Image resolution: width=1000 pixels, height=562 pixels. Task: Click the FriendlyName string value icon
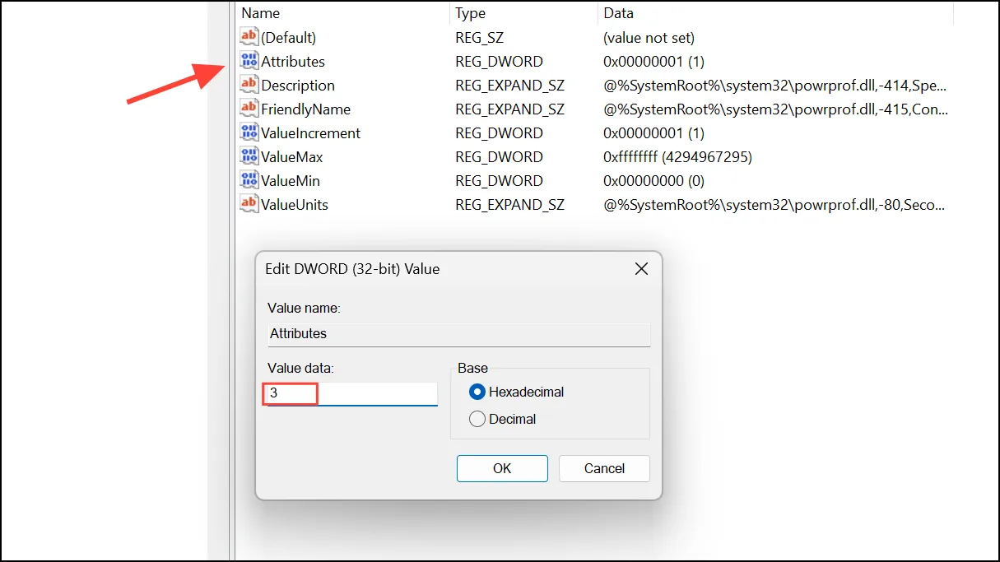249,109
